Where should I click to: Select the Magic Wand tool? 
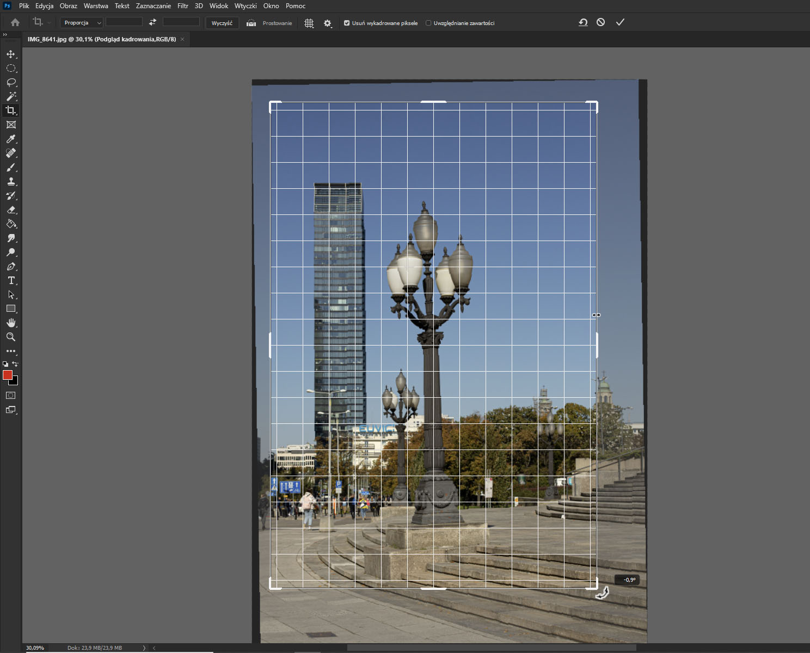pyautogui.click(x=10, y=97)
